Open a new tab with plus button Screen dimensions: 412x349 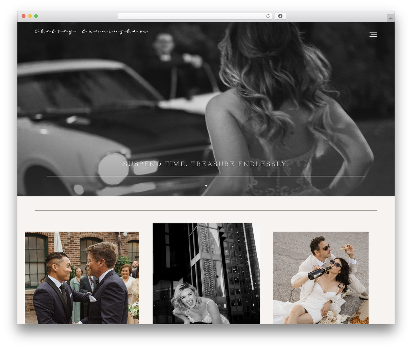tap(390, 18)
